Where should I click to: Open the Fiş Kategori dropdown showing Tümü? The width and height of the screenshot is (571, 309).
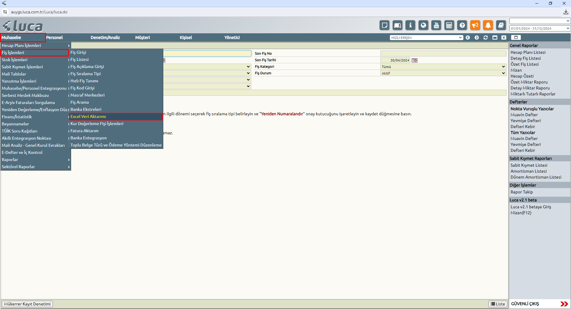click(x=443, y=67)
